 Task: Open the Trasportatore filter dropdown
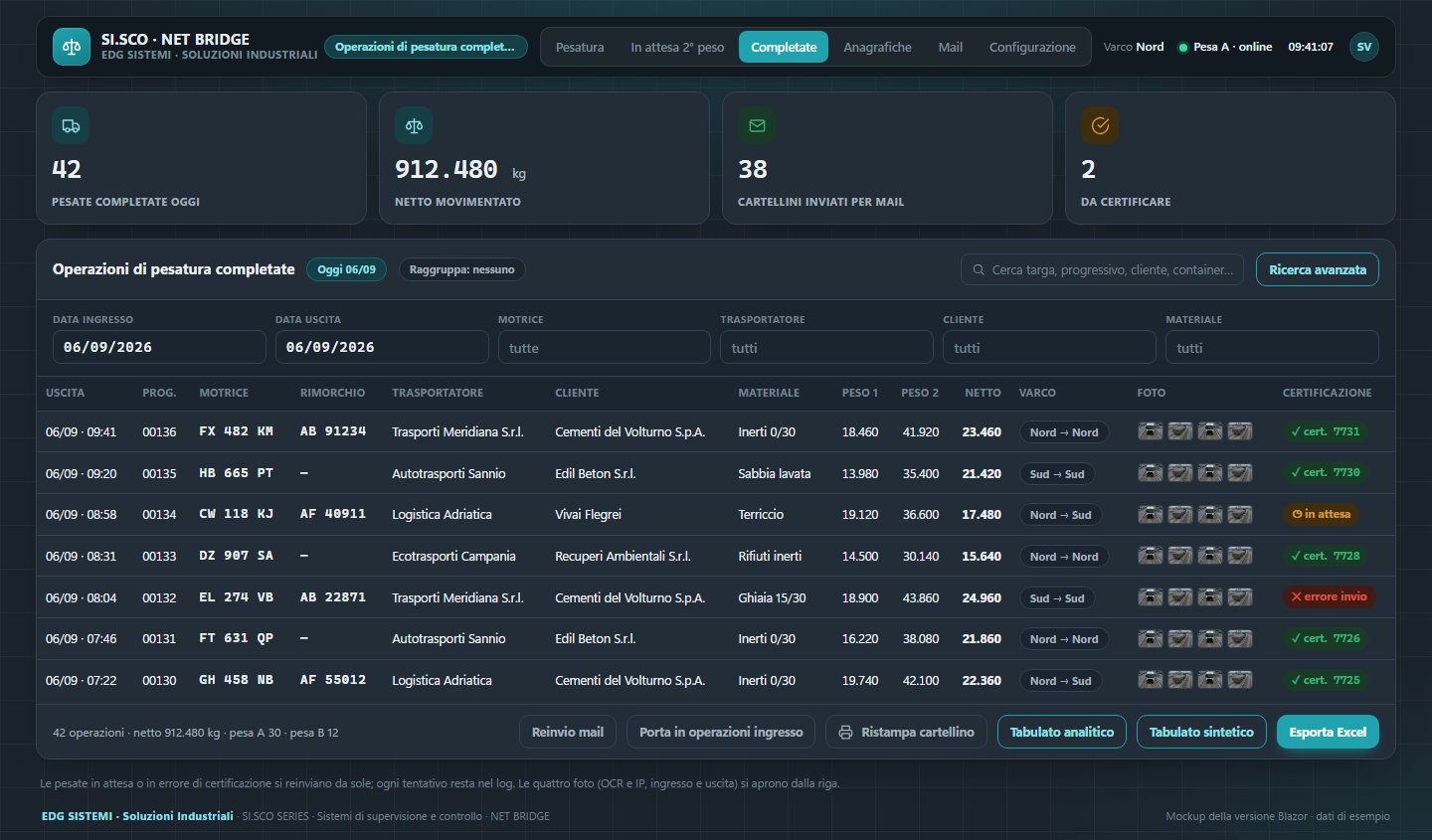[827, 347]
